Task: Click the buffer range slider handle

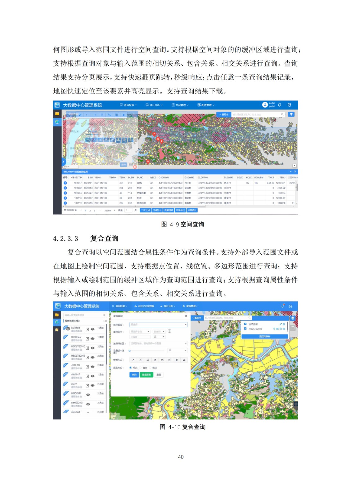Action: 129,351
